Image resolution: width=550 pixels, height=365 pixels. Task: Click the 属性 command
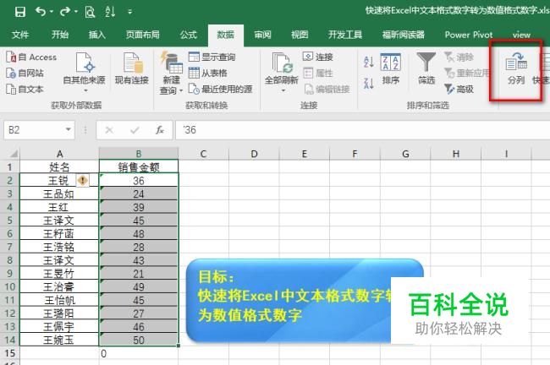pos(318,73)
